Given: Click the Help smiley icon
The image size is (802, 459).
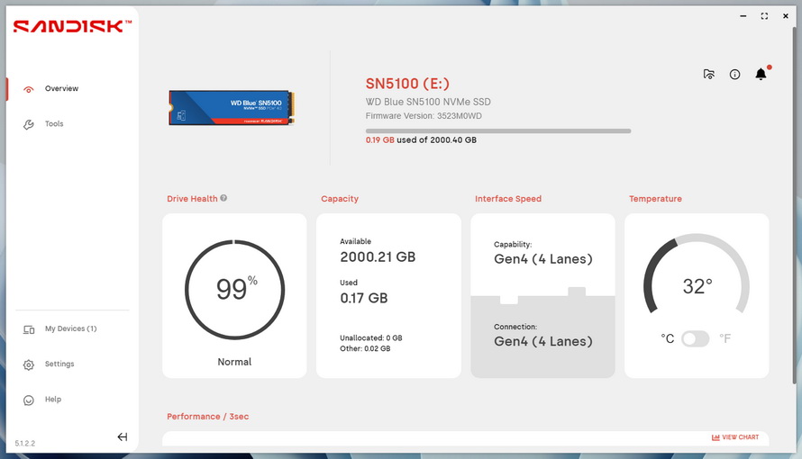Looking at the screenshot, I should [x=29, y=400].
